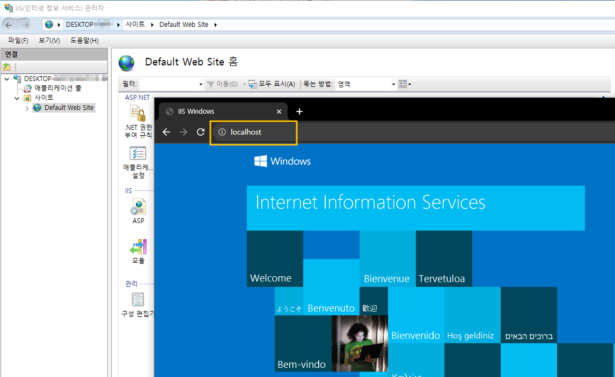Click the ASP.NET group heading
This screenshot has height=377, width=615.
(137, 97)
